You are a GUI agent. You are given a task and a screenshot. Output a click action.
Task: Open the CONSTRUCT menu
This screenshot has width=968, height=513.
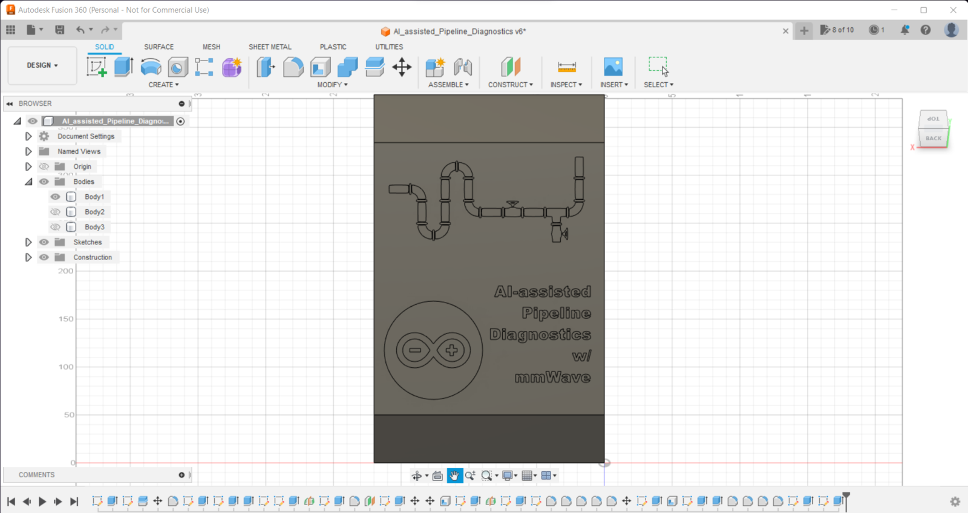pyautogui.click(x=511, y=85)
